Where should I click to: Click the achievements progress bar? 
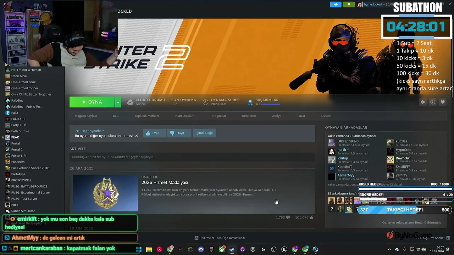point(270,104)
